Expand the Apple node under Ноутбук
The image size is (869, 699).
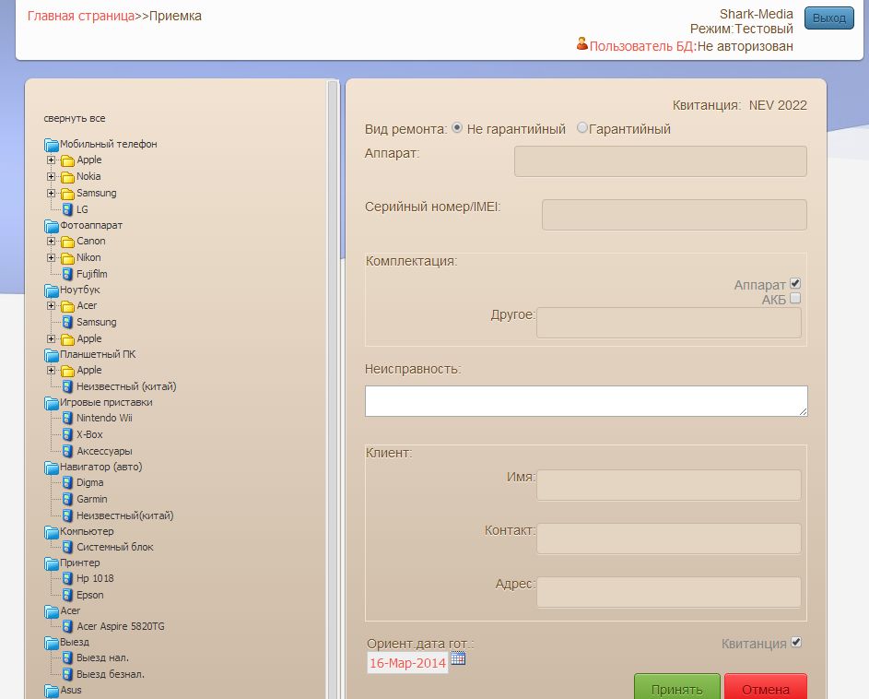(x=51, y=338)
